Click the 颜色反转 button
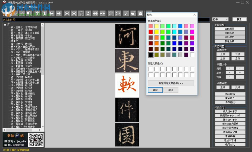The image size is (252, 152). 230,41
